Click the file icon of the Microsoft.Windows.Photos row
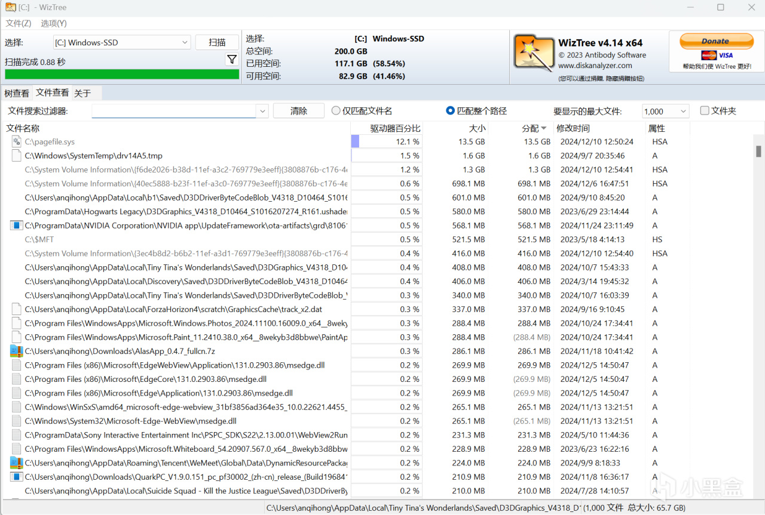 pyautogui.click(x=17, y=323)
